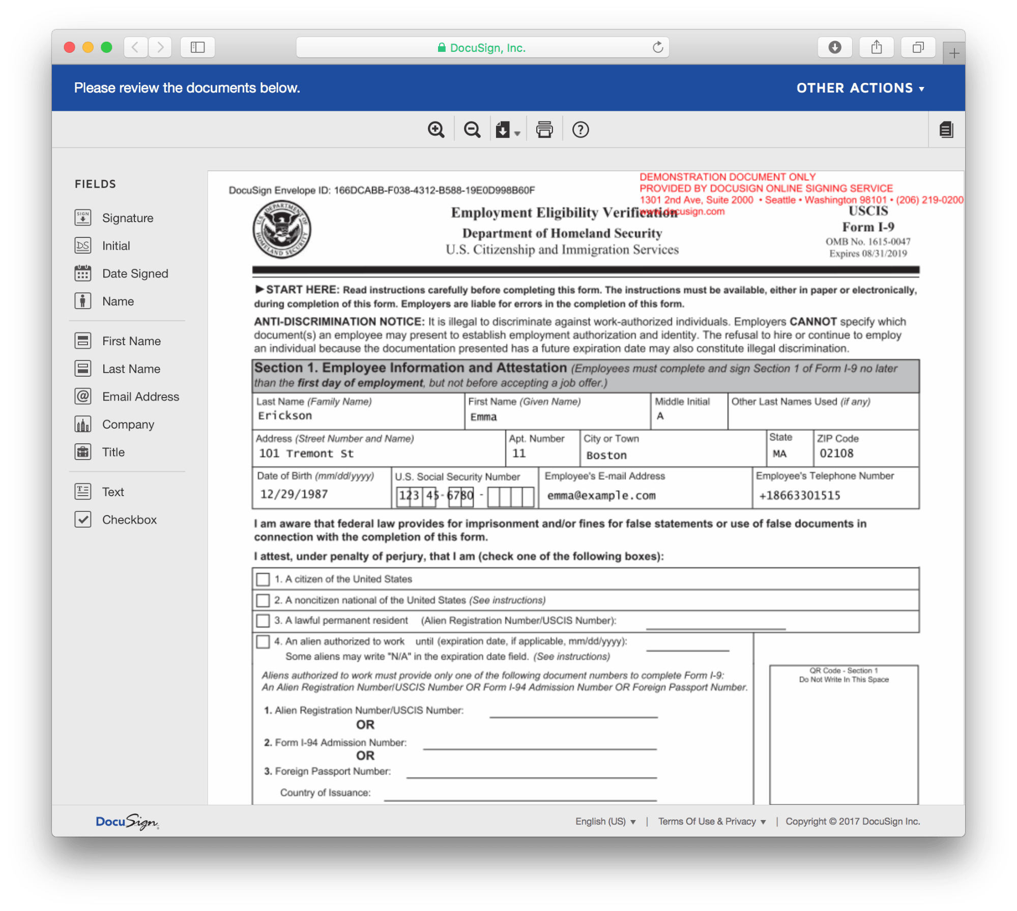Click the Email Address field label
This screenshot has width=1017, height=911.
pyautogui.click(x=141, y=397)
